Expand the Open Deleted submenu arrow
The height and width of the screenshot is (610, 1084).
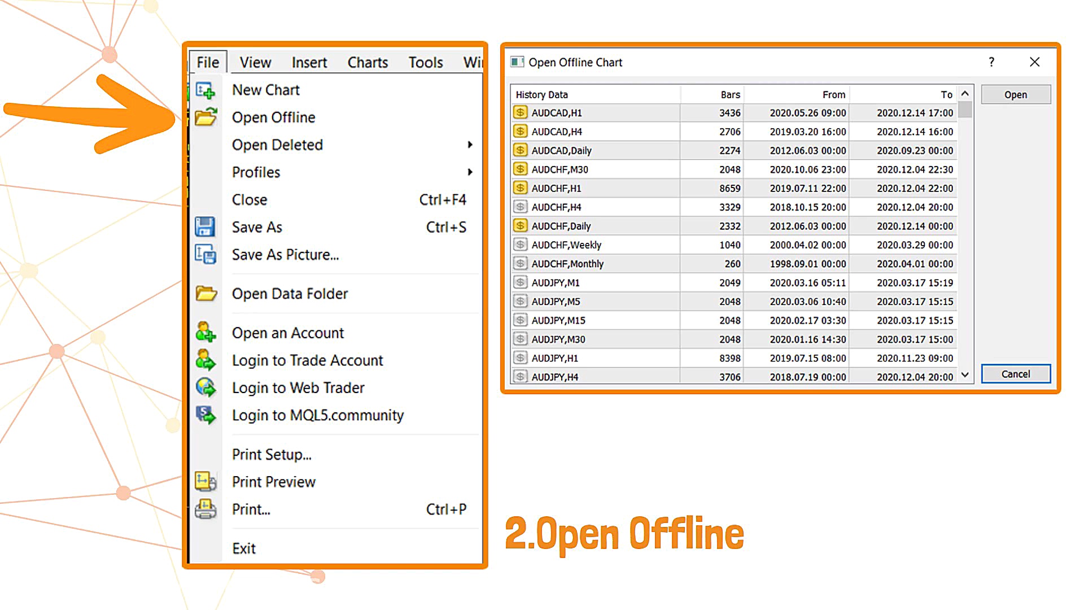pyautogui.click(x=470, y=145)
